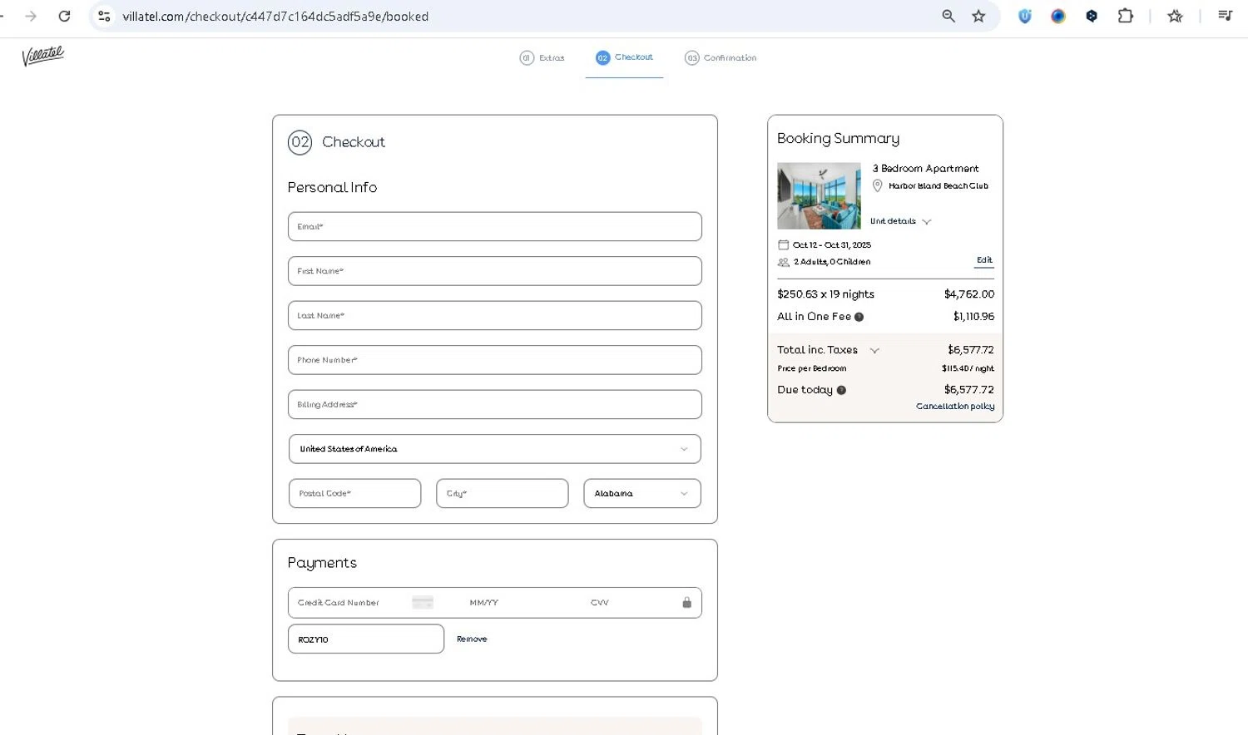The height and width of the screenshot is (735, 1248).
Task: Open the Cancellation policy link
Action: pos(955,407)
